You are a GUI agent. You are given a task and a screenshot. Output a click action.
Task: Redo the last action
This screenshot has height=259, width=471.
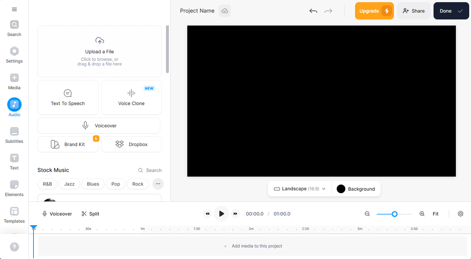(x=328, y=11)
